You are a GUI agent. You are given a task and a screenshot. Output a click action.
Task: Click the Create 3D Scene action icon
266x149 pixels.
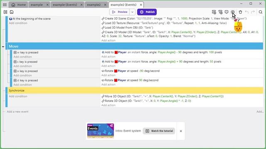click(x=103, y=19)
